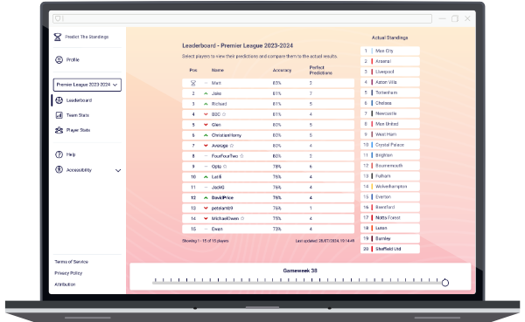This screenshot has height=322, width=525.
Task: Select player DavidPrice in the leaderboard
Action: click(269, 198)
